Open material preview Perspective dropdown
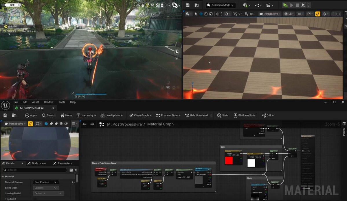Image resolution: width=347 pixels, height=201 pixels. tap(15, 124)
